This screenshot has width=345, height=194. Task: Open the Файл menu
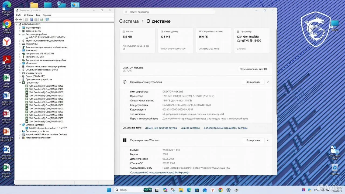pyautogui.click(x=19, y=15)
